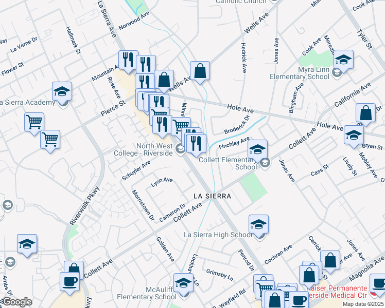
Task: Click the Cochran Ave street label
Action: coord(278,255)
